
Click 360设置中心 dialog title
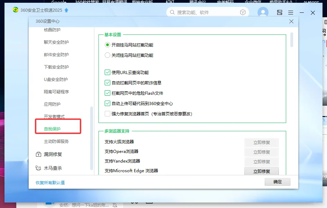click(48, 21)
